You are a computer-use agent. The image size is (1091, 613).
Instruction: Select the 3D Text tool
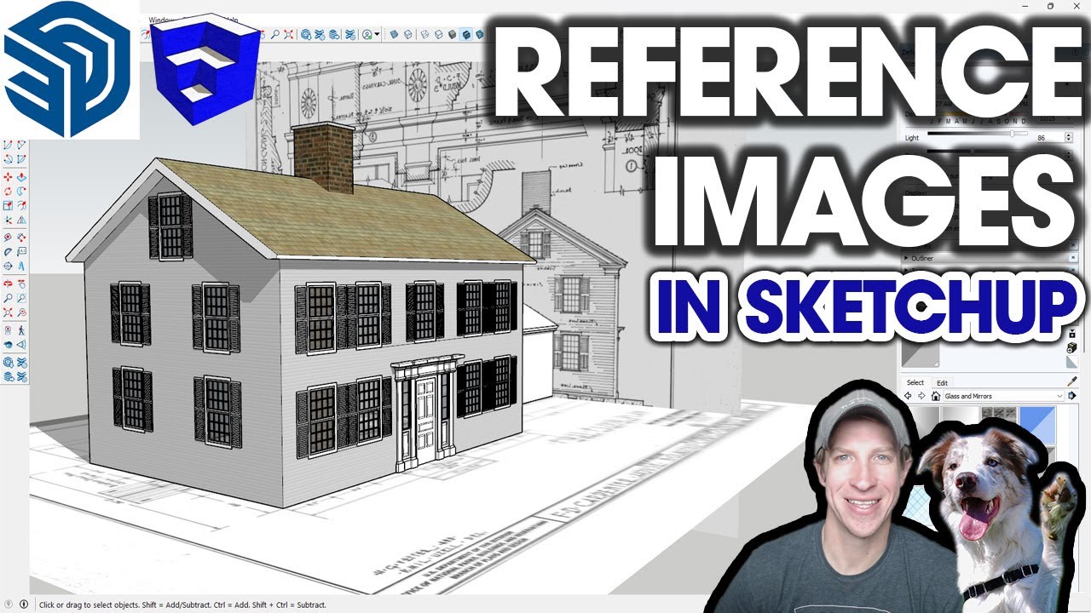(x=21, y=265)
